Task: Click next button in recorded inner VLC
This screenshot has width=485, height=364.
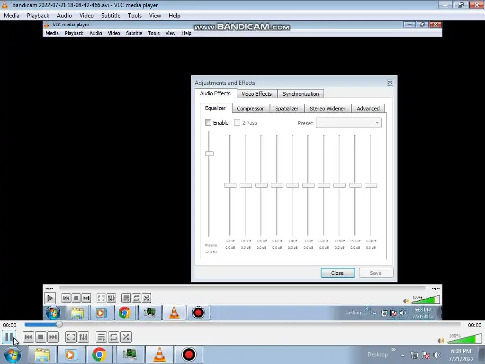Action: pyautogui.click(x=86, y=298)
